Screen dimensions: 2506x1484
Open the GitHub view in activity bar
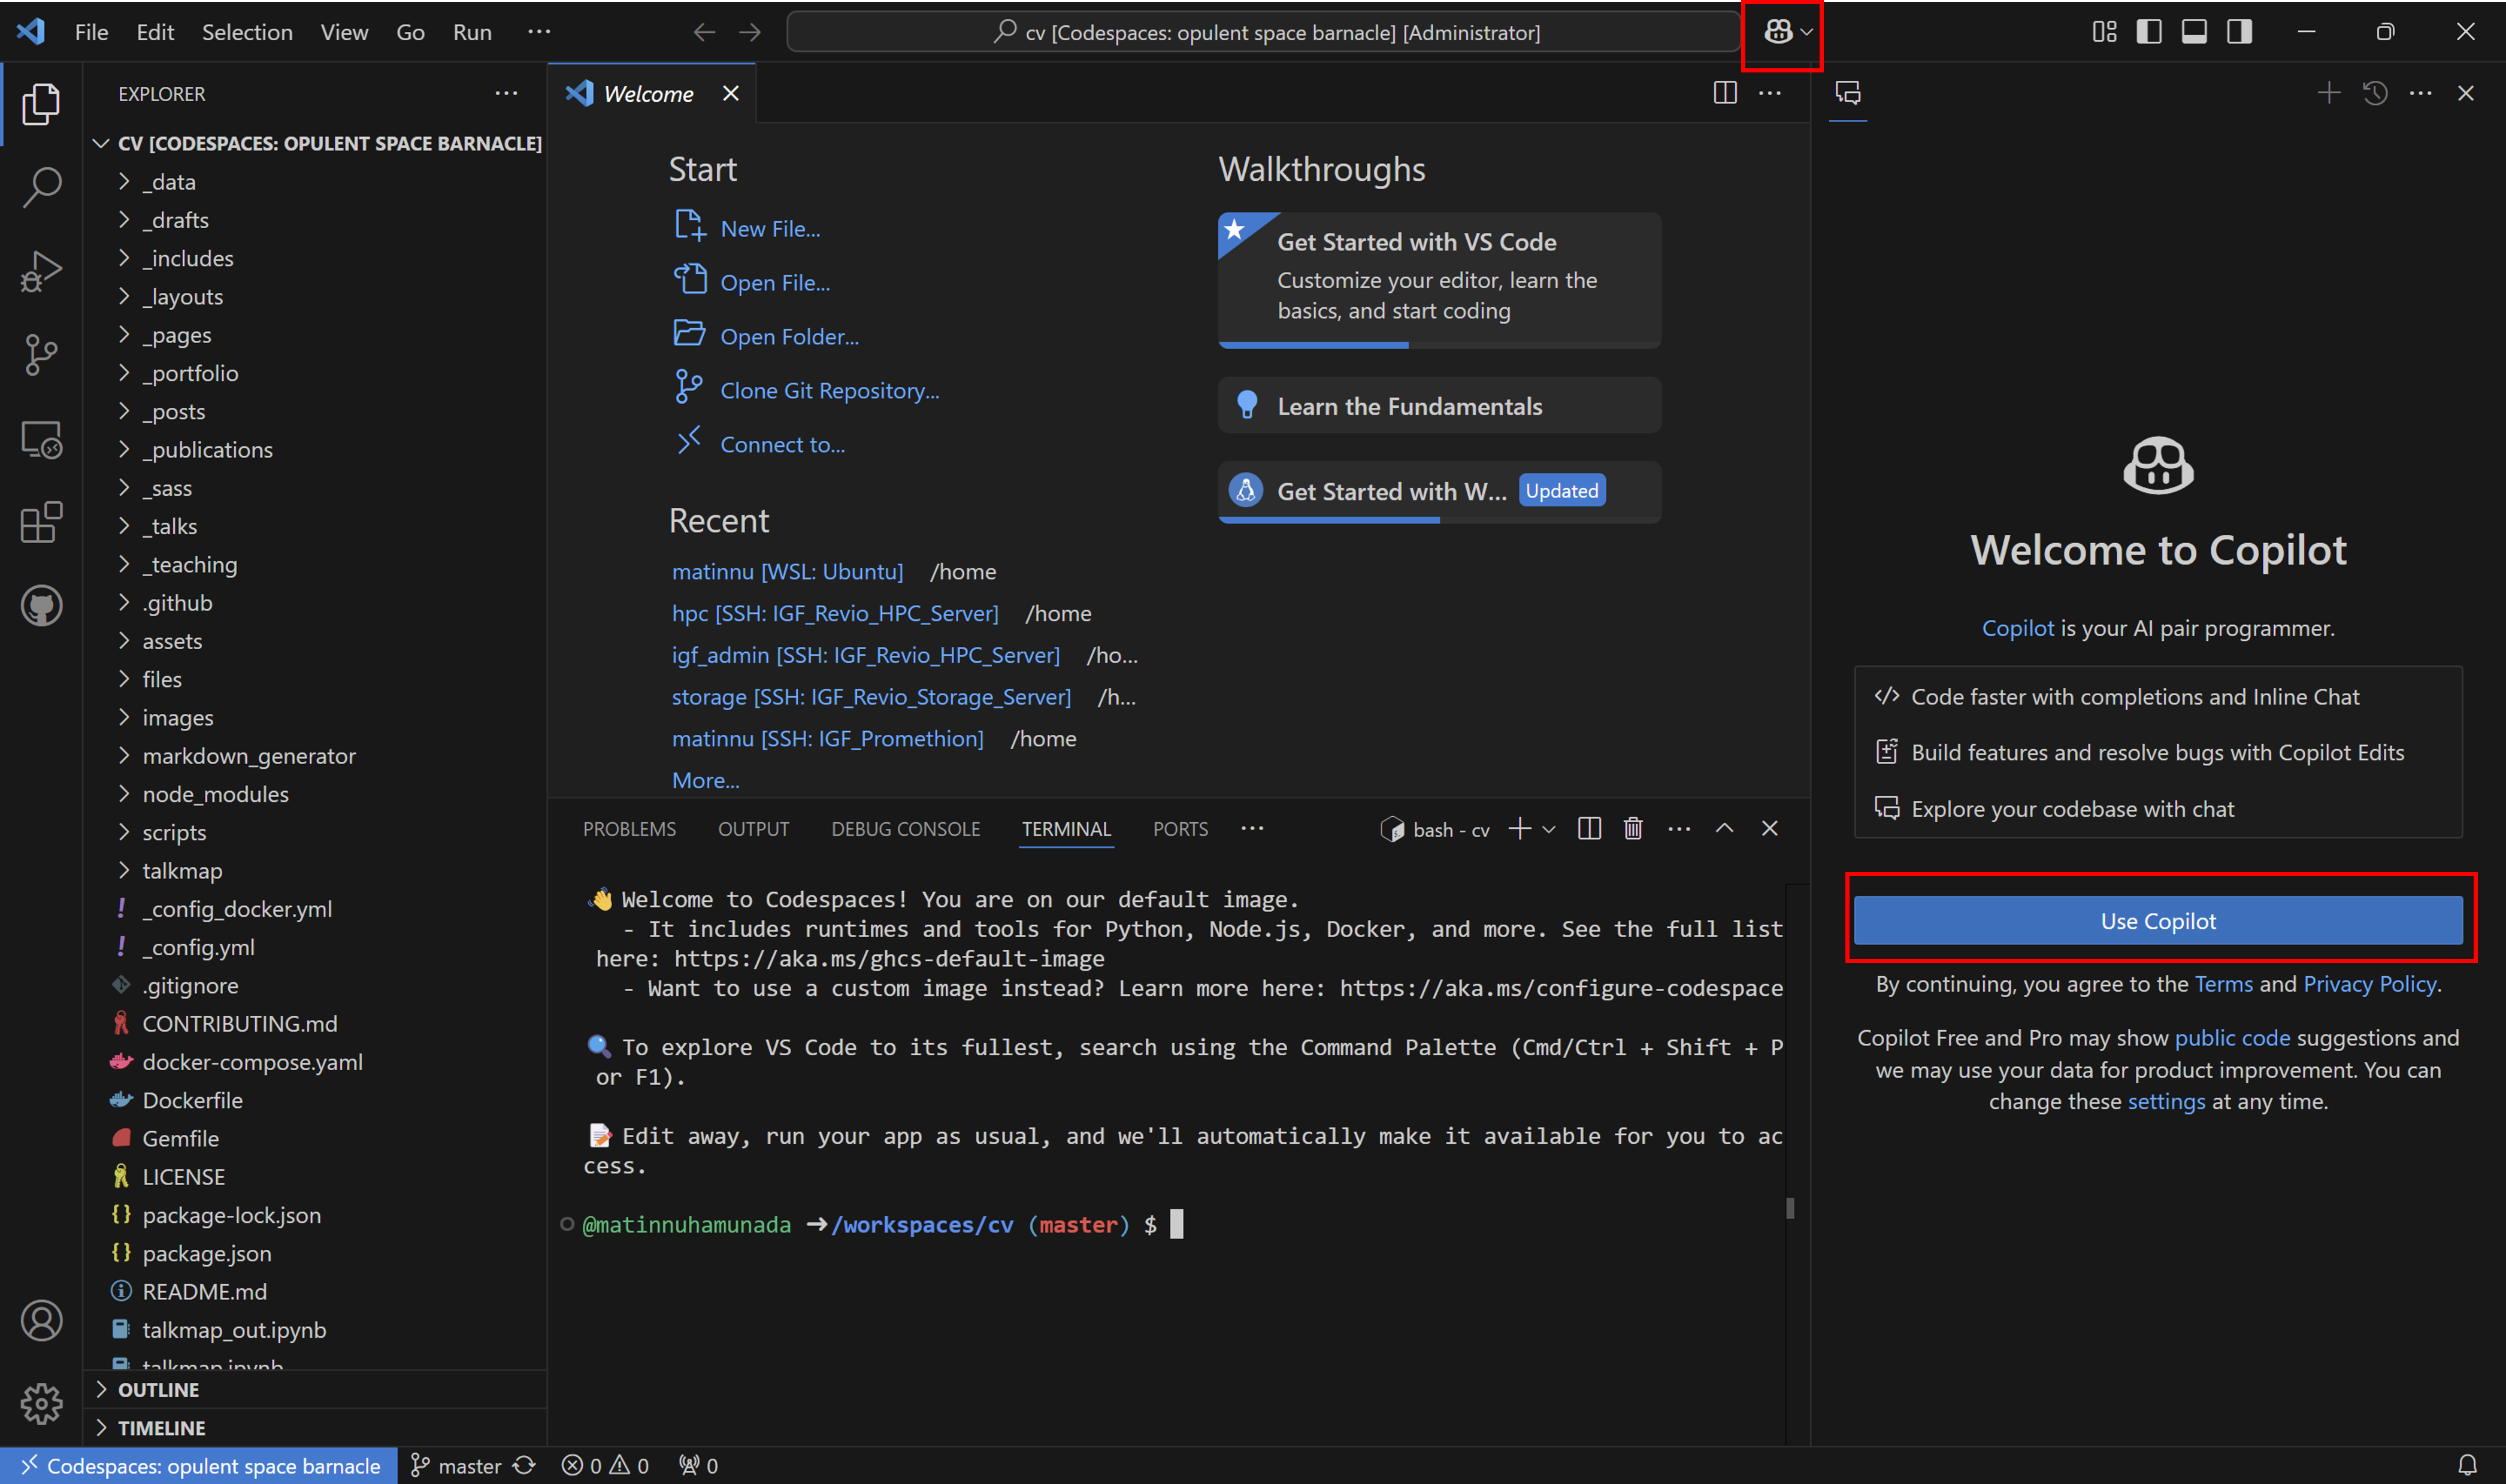tap(41, 606)
